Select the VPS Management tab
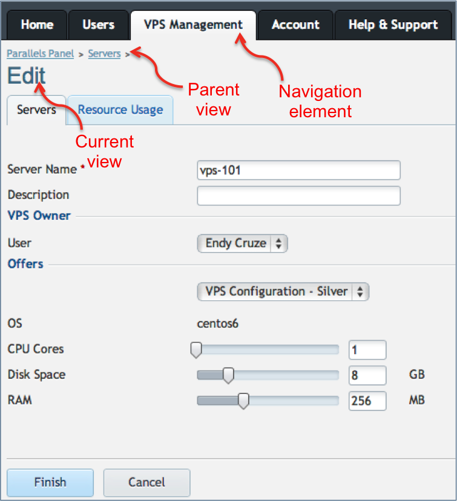 pyautogui.click(x=193, y=25)
